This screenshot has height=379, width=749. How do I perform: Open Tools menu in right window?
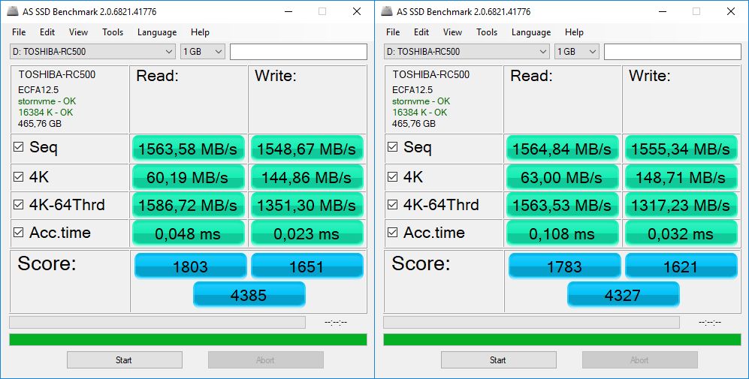tap(487, 32)
